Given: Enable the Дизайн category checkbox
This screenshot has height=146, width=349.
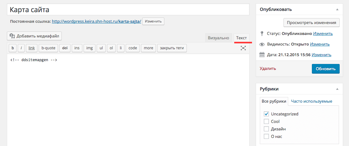Looking at the screenshot, I should point(266,129).
